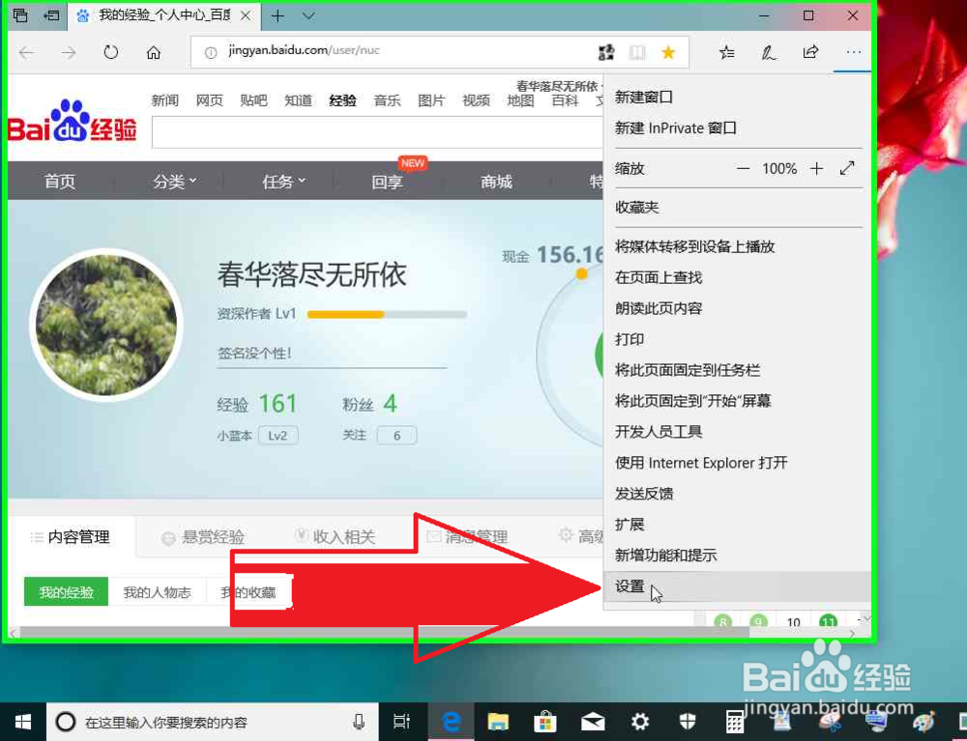Screen dimensions: 967x741
Task: Open File Explorer from the taskbar
Action: pos(497,722)
